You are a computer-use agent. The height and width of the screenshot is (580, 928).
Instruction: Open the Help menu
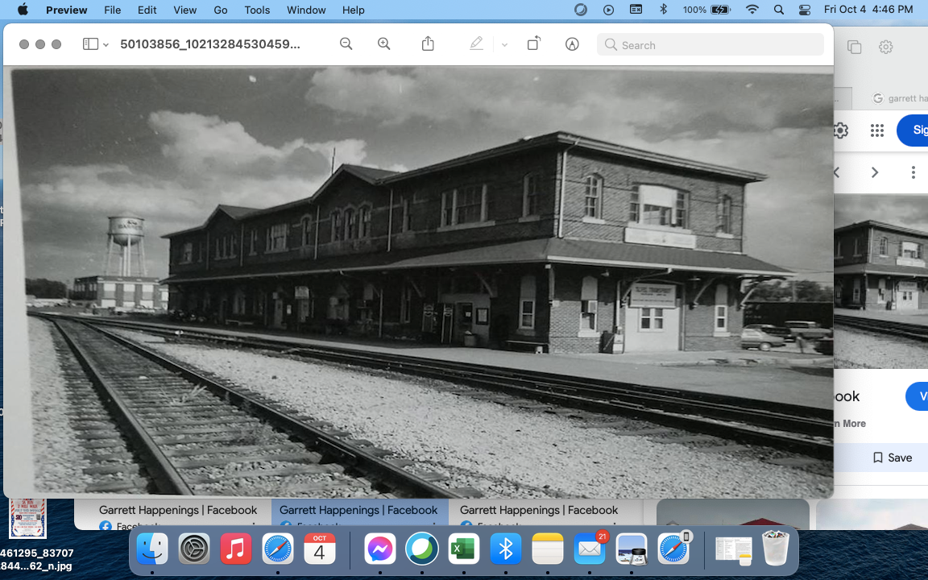[x=354, y=10]
